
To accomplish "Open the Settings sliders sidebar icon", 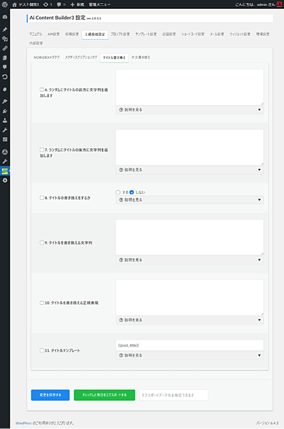I will click(x=5, y=139).
